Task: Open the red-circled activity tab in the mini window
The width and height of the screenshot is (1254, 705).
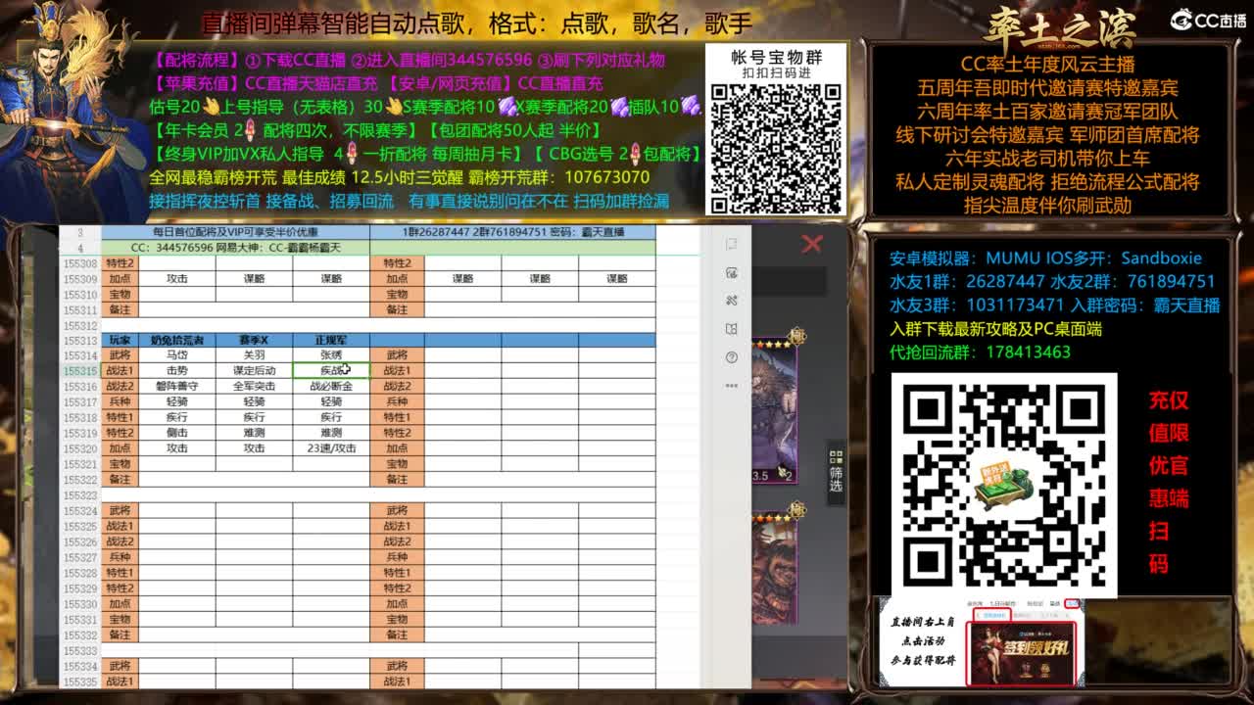Action: coord(992,614)
